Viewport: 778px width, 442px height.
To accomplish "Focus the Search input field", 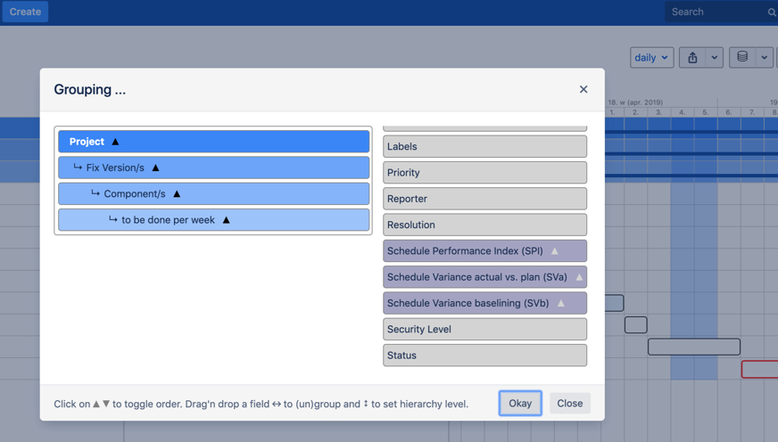I will pyautogui.click(x=714, y=12).
